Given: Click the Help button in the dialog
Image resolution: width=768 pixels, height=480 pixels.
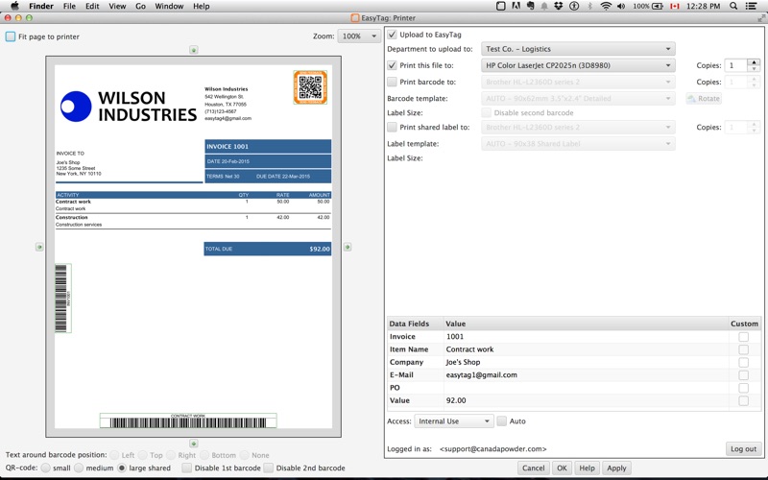Looking at the screenshot, I should point(587,468).
